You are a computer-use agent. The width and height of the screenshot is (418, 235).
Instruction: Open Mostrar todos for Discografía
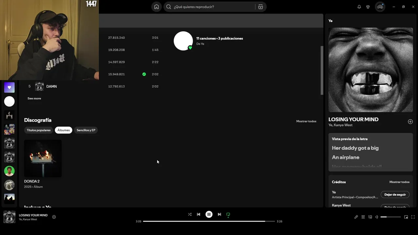(306, 121)
